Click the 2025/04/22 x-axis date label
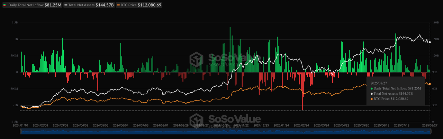Viewport: 443px width, 139px height. pyautogui.click(x=342, y=126)
